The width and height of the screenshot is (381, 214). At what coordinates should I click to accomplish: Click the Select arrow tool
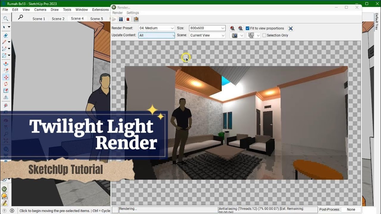[4, 27]
